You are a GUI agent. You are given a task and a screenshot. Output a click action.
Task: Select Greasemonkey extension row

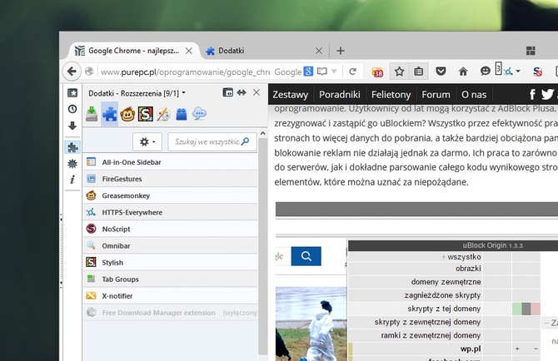(170, 195)
